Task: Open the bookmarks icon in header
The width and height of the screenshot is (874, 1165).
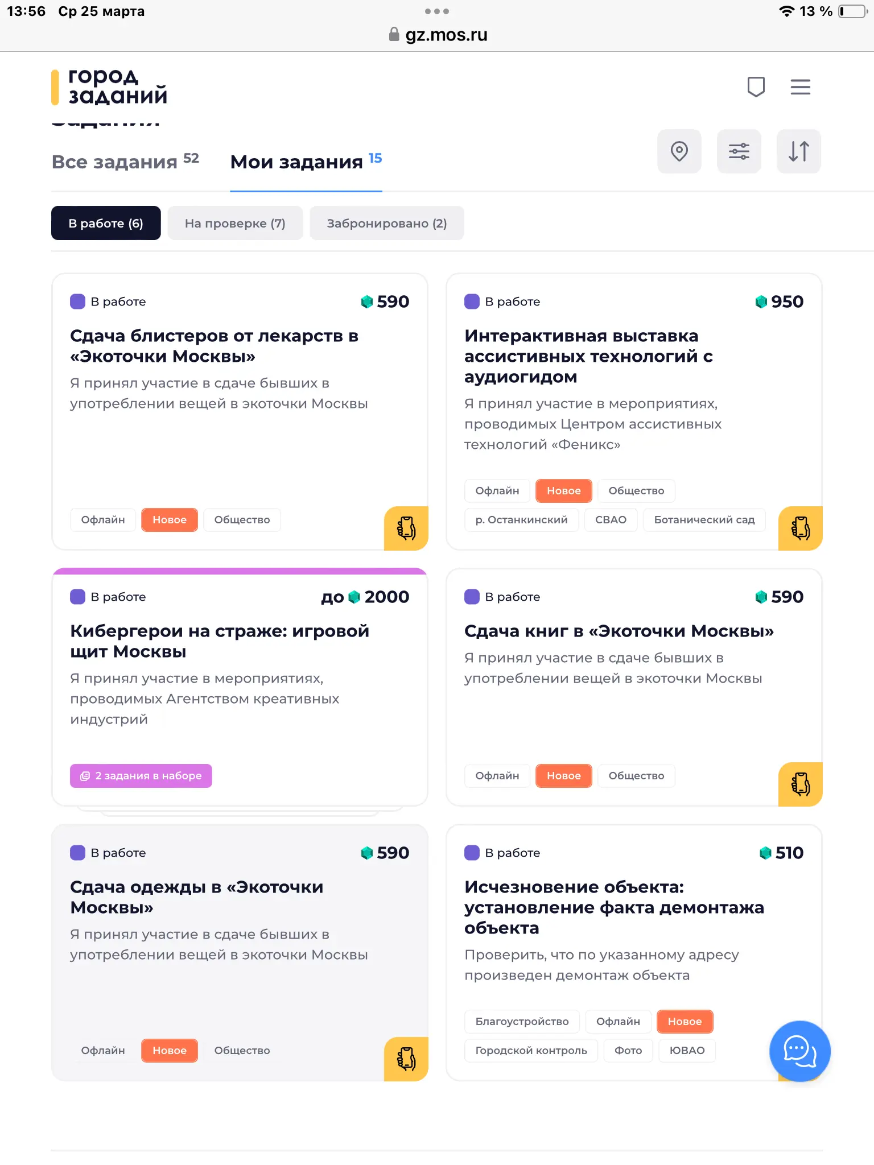Action: click(x=756, y=87)
